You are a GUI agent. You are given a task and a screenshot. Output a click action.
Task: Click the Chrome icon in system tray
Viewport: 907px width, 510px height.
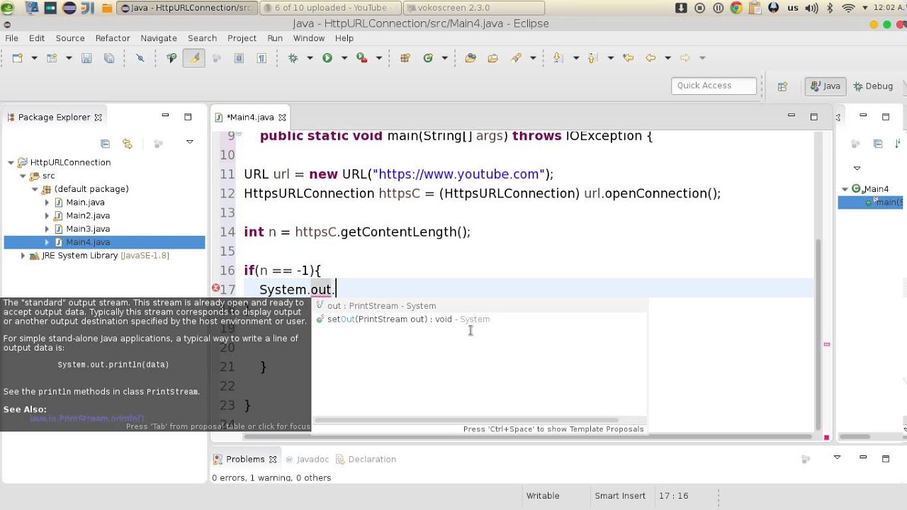pos(736,8)
